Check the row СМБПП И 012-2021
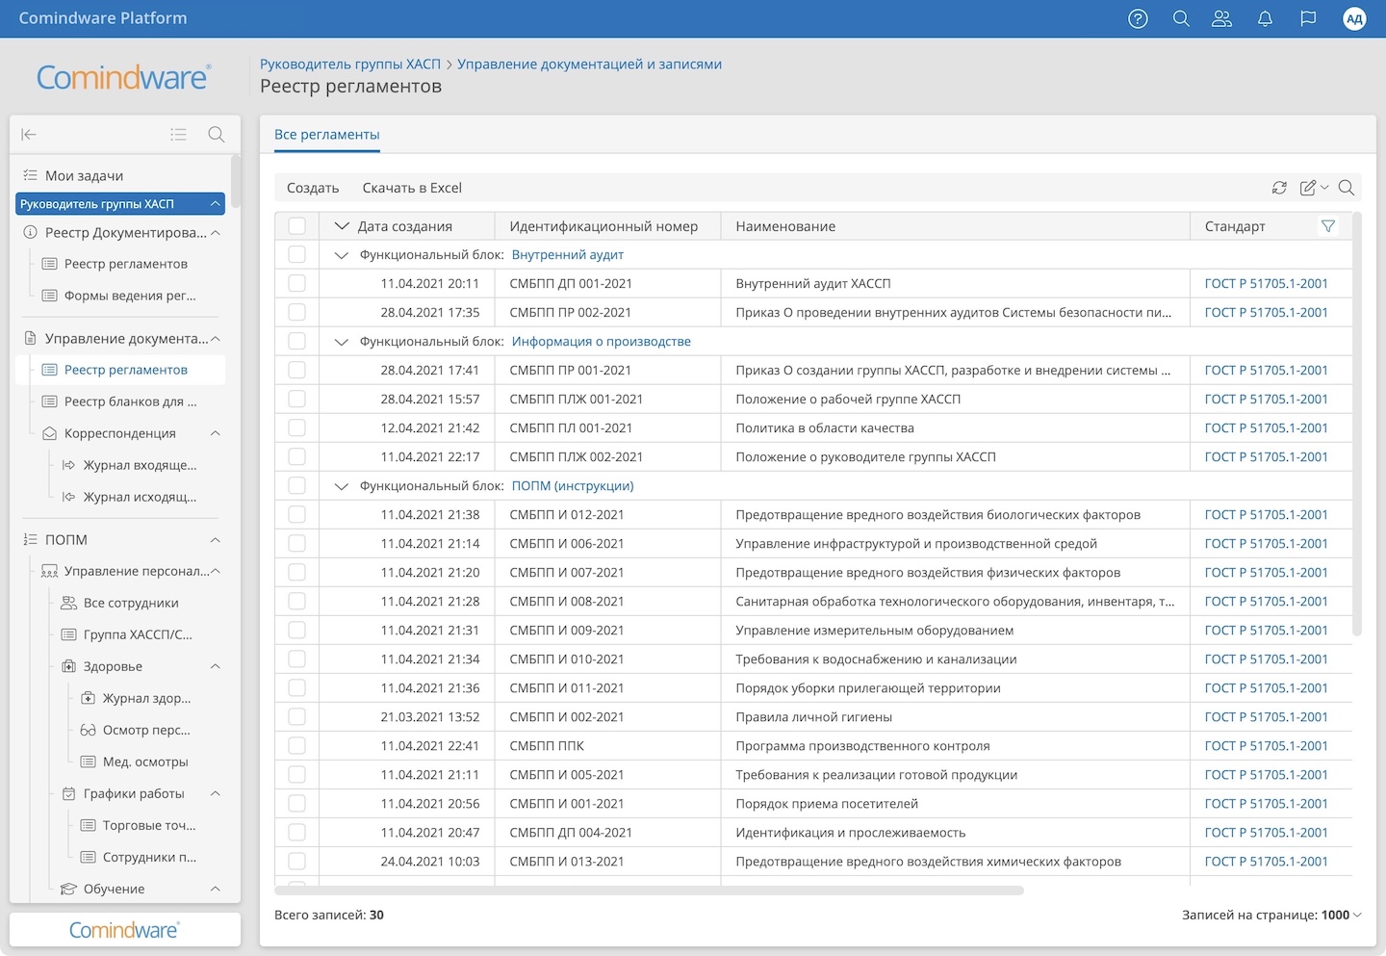This screenshot has height=956, width=1386. click(296, 514)
